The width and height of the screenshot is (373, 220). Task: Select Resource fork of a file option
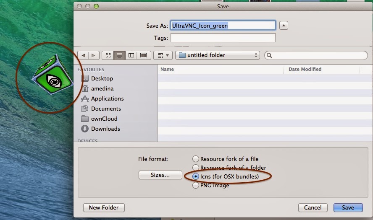(x=226, y=159)
